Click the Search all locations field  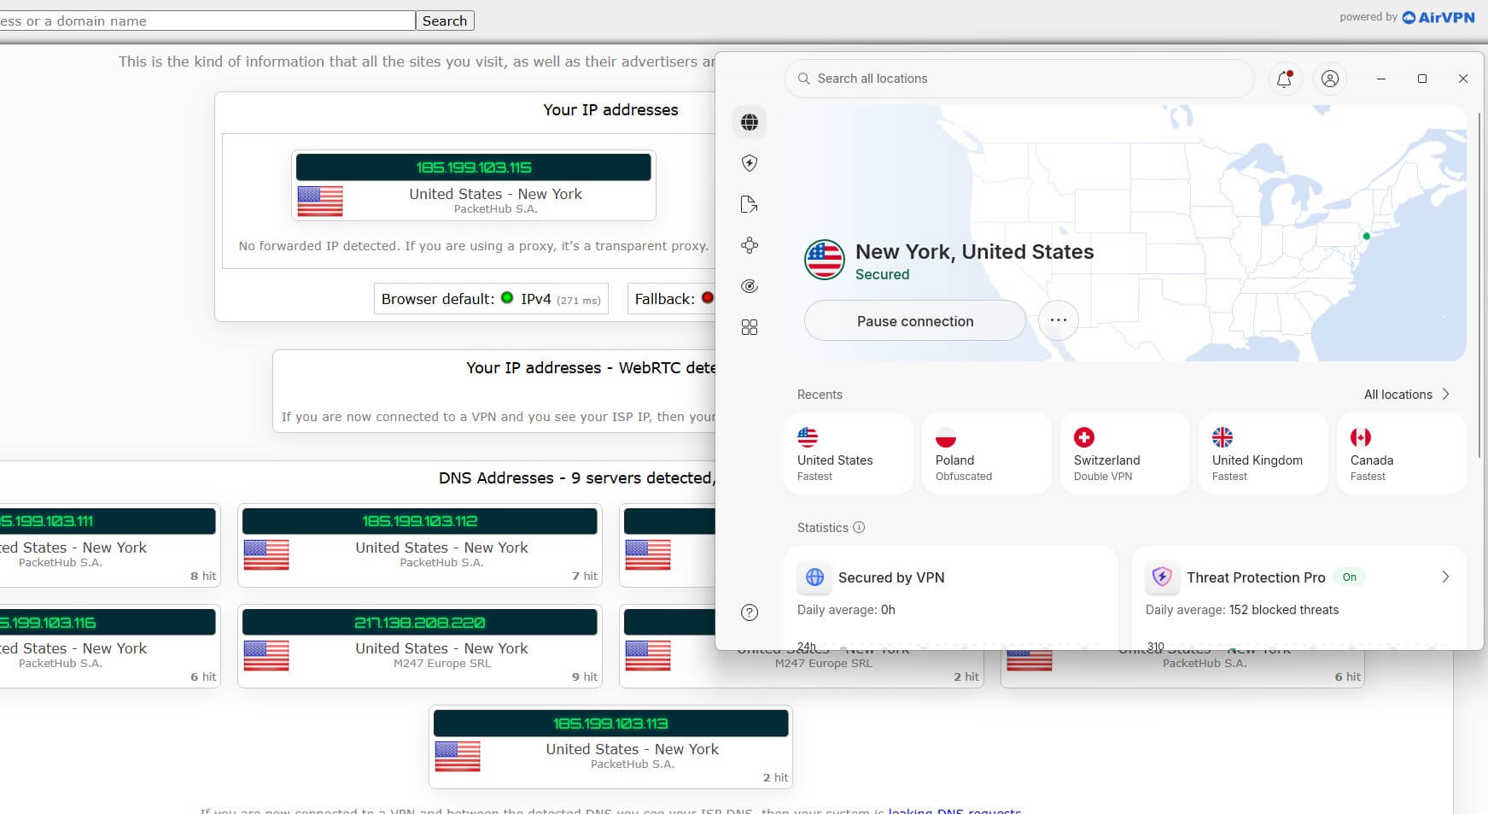tap(1019, 79)
